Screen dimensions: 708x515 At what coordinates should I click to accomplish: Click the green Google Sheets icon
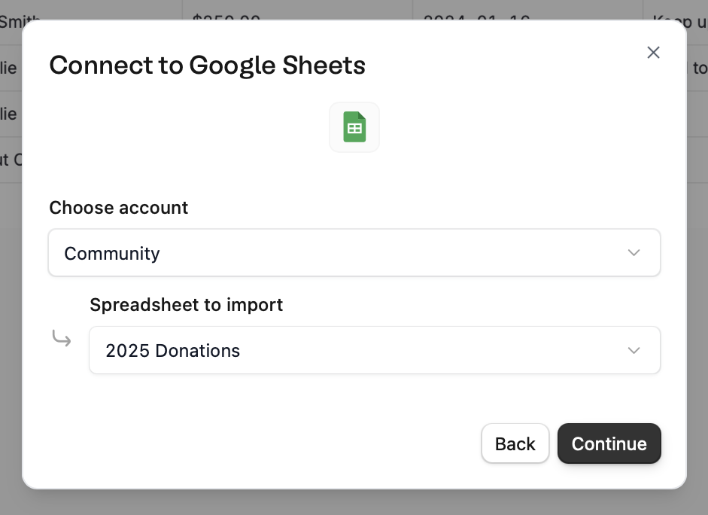[x=354, y=127]
